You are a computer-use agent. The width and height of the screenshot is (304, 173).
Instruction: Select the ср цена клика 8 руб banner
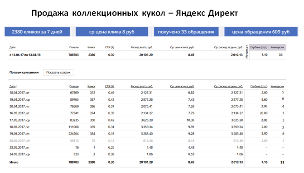click(111, 32)
